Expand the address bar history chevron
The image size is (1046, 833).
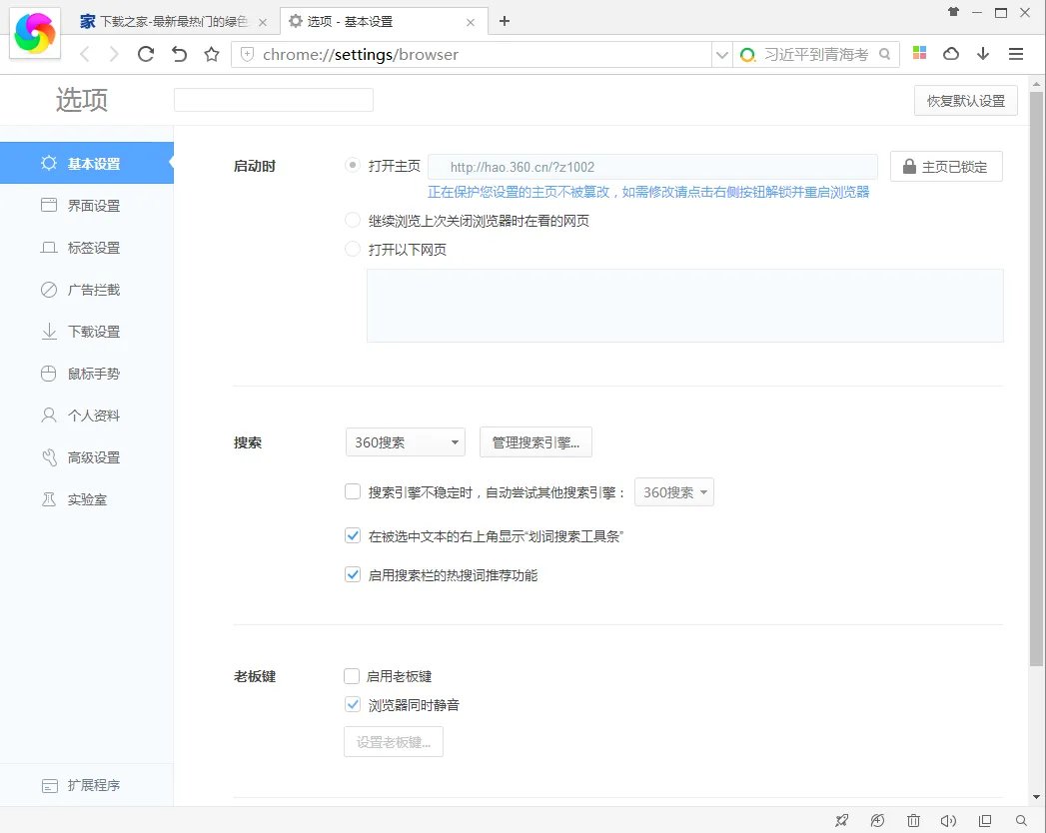tap(721, 54)
